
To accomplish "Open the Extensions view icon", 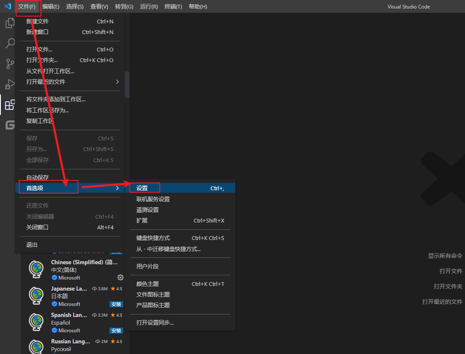I will (10, 105).
